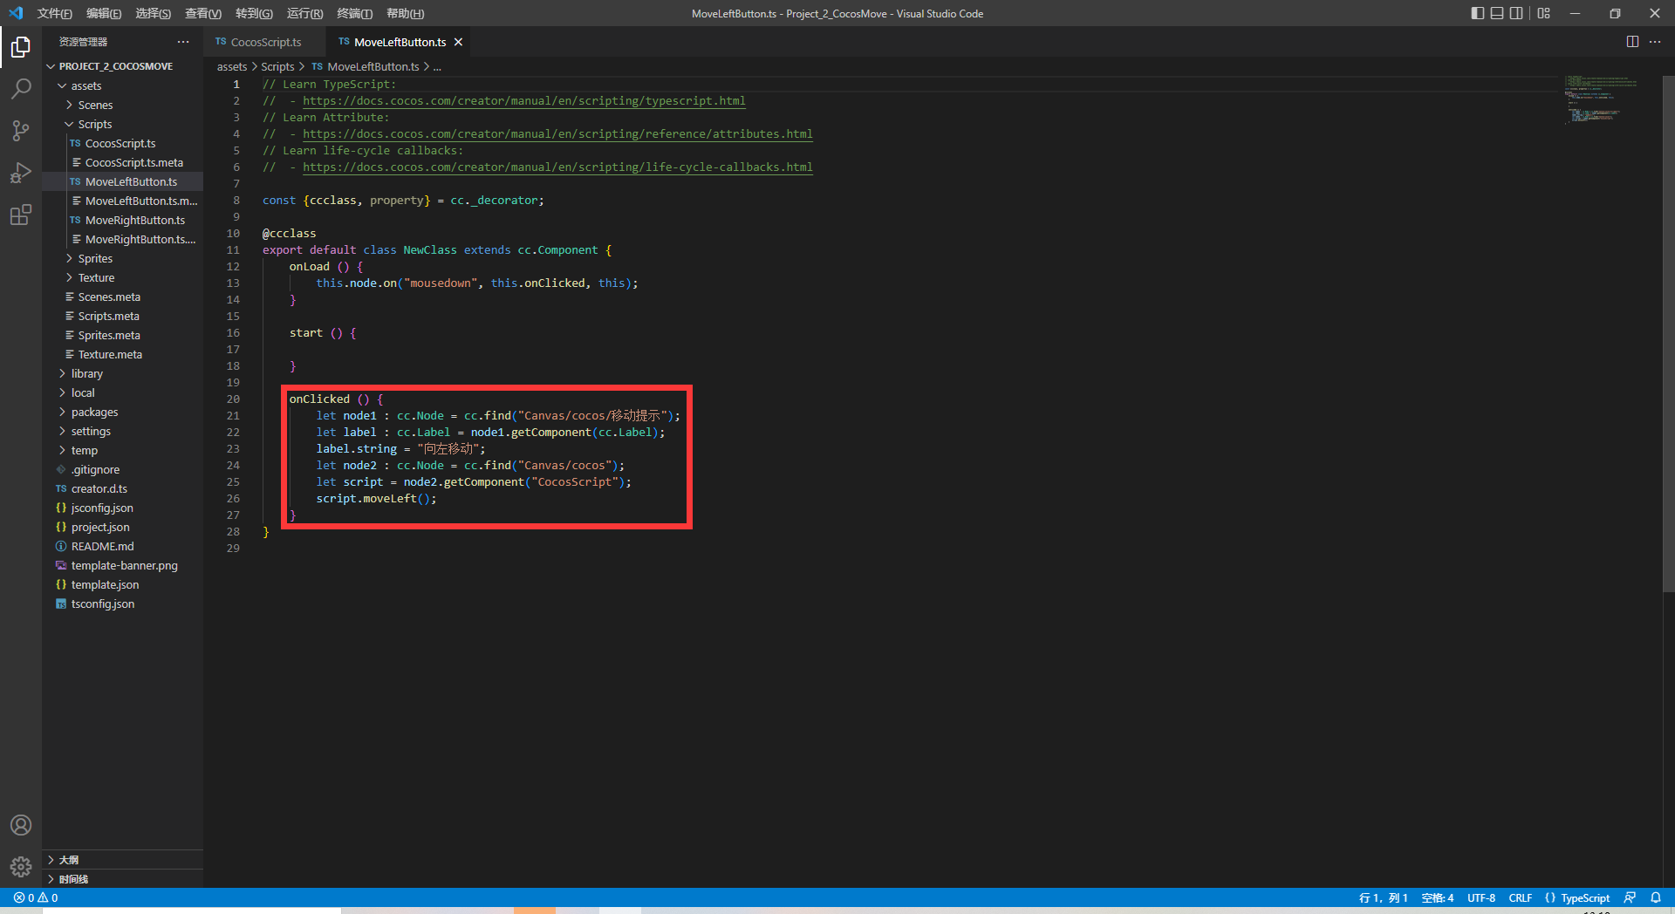1675x914 pixels.
Task: Click the editor vertical scrollbar
Action: [x=1668, y=331]
